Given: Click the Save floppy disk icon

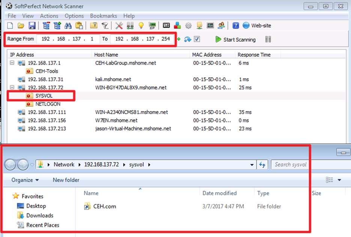Looking at the screenshot, I should pos(32,26).
